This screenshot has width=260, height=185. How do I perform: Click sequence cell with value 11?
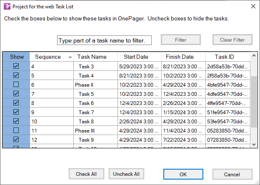tap(52, 131)
